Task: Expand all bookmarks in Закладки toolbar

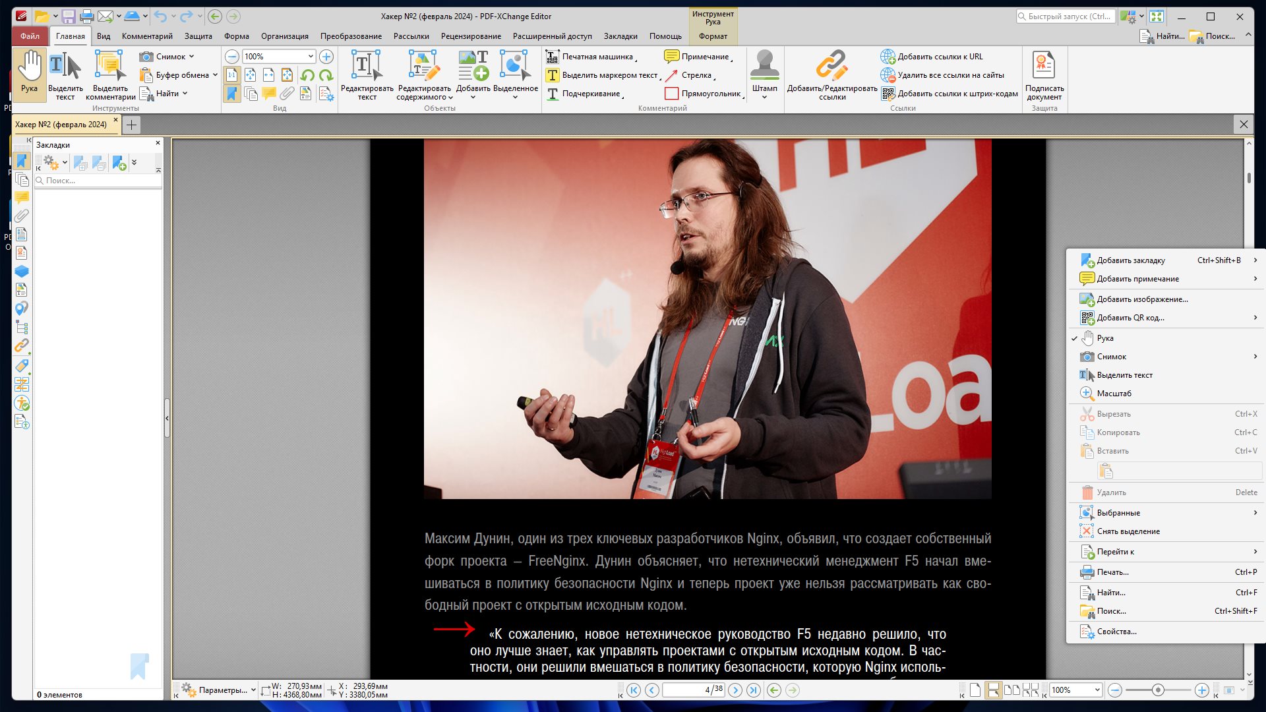Action: tap(80, 163)
